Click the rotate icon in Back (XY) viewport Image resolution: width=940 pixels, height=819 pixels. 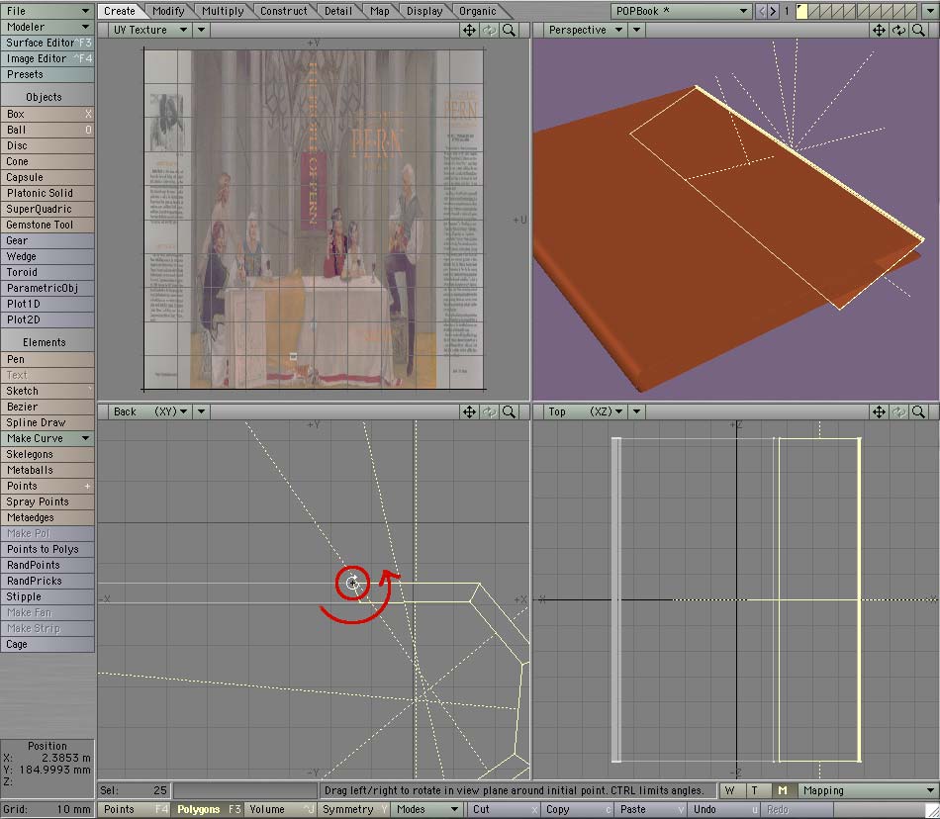[x=489, y=411]
